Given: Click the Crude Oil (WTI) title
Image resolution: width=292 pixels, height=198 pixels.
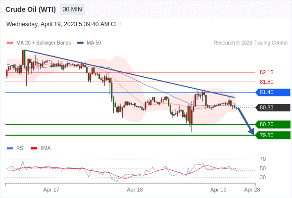Looking at the screenshot, I should (x=31, y=9).
